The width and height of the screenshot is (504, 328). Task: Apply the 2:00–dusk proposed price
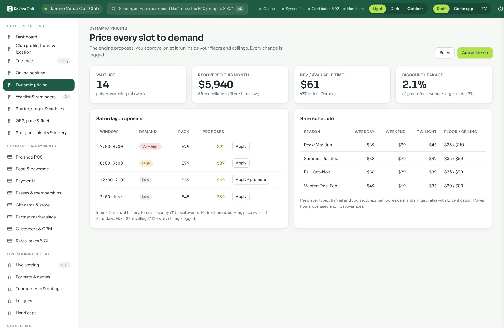[x=241, y=197]
